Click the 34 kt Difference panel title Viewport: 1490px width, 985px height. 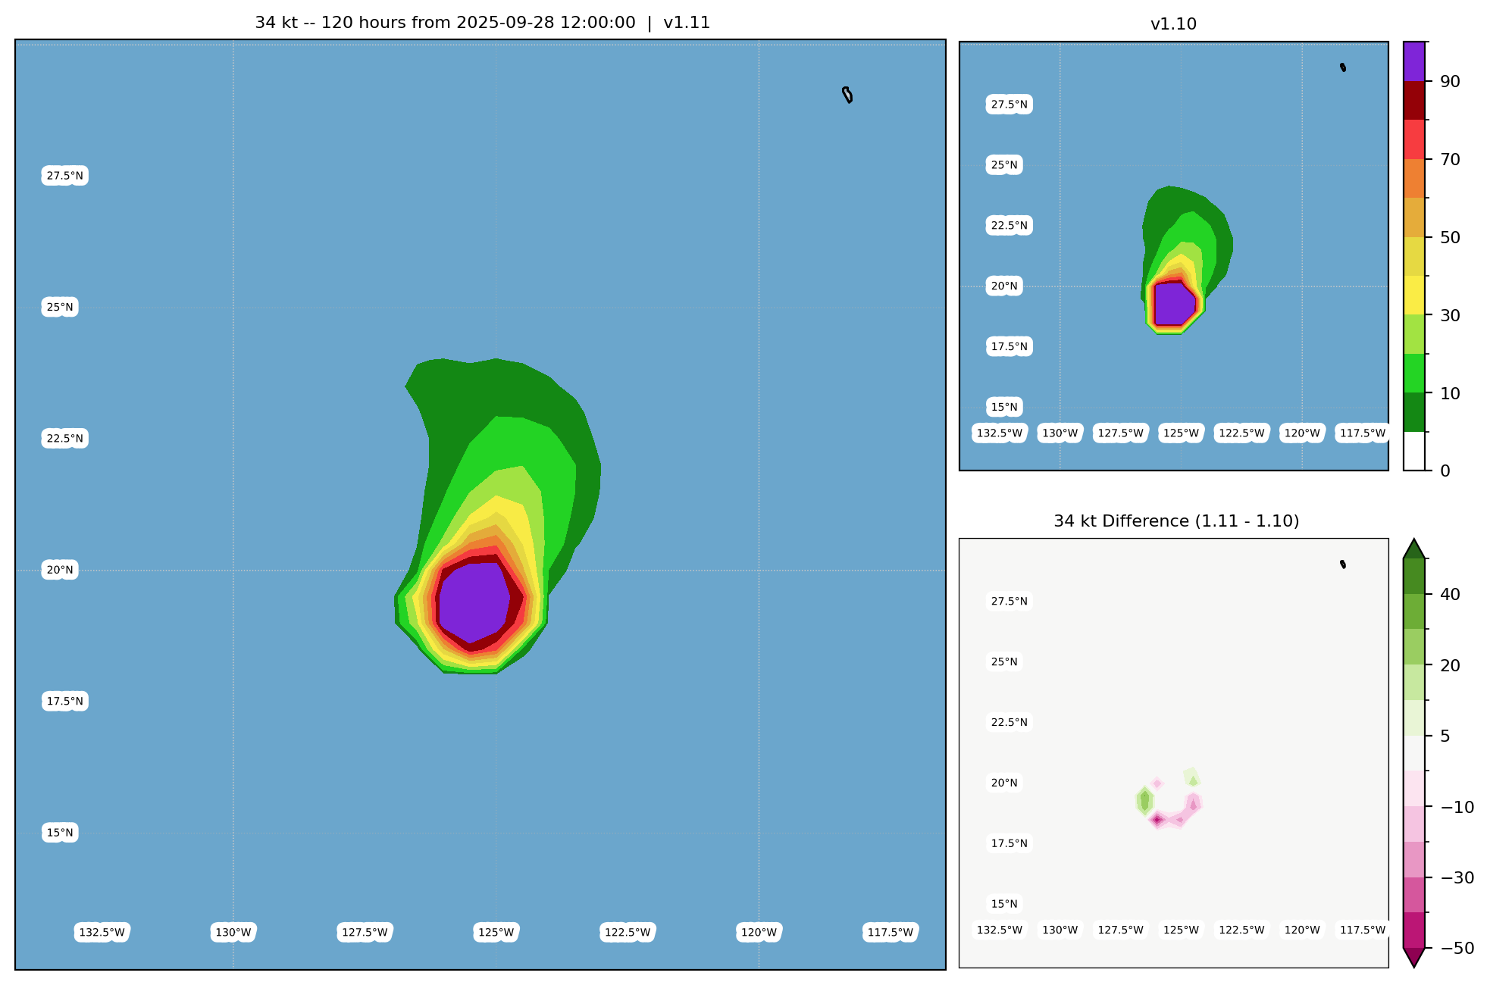pyautogui.click(x=1176, y=521)
